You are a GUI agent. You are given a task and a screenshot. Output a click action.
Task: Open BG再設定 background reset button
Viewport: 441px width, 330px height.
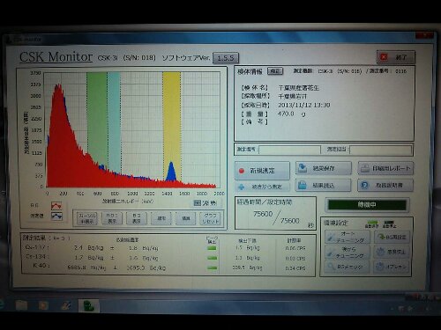pos(392,237)
